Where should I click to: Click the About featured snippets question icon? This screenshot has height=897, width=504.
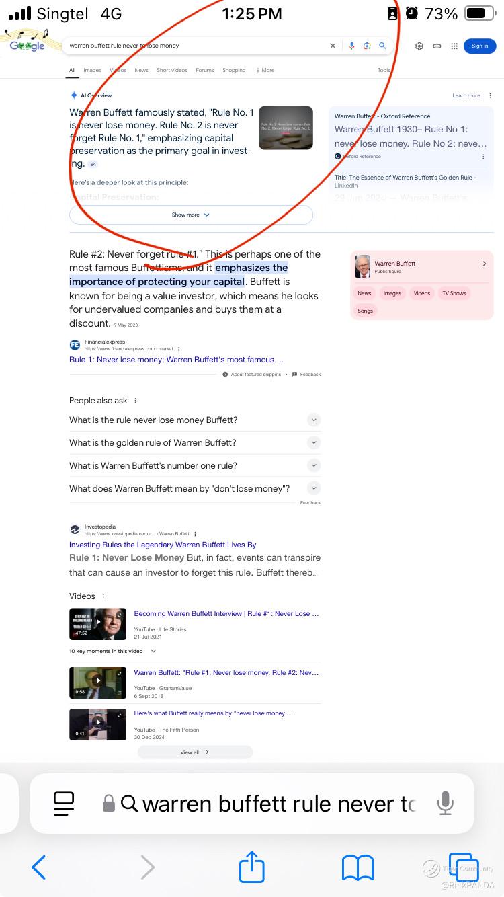(226, 374)
